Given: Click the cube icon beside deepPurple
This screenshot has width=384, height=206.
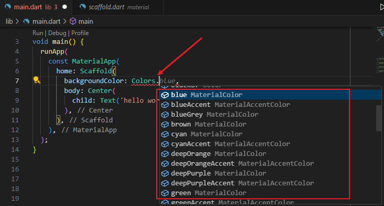Looking at the screenshot, I should 165,173.
